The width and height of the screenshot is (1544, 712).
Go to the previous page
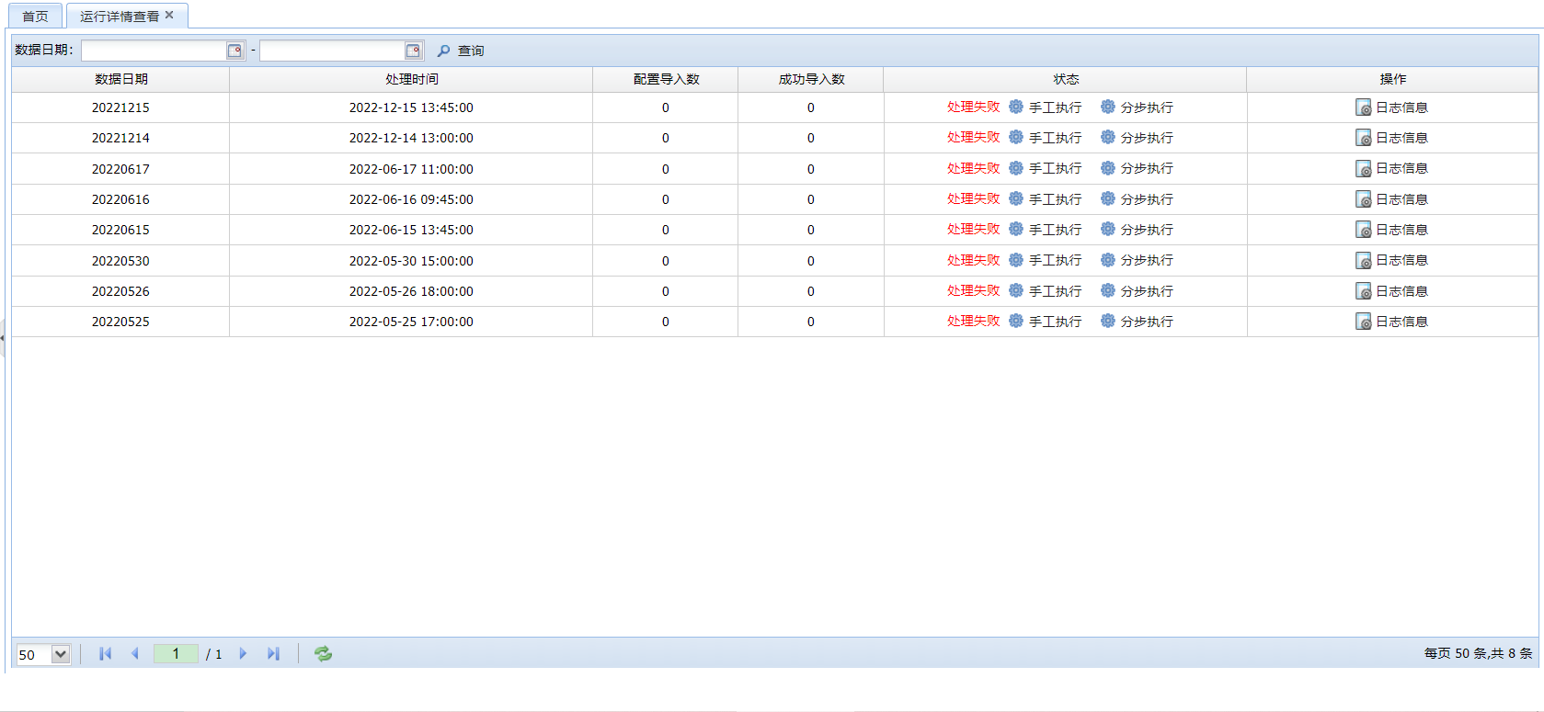point(135,653)
